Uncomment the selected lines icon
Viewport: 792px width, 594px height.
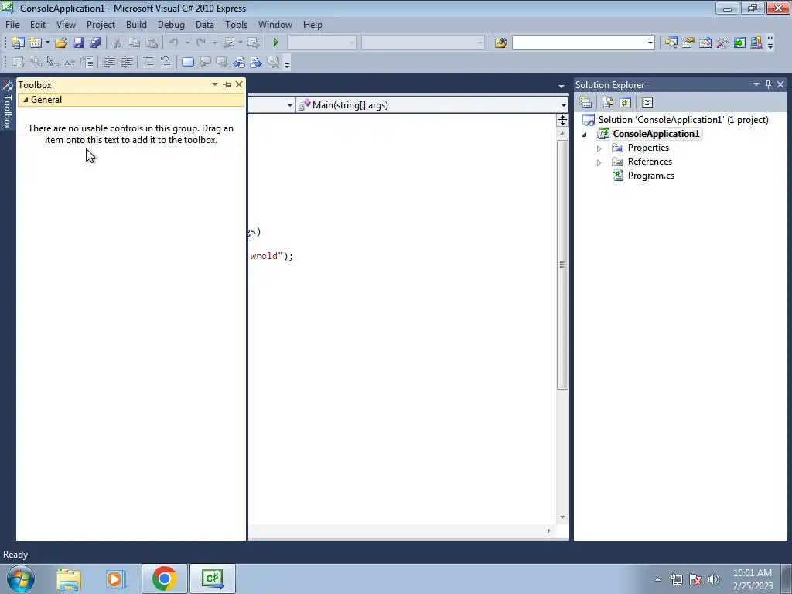(x=166, y=62)
